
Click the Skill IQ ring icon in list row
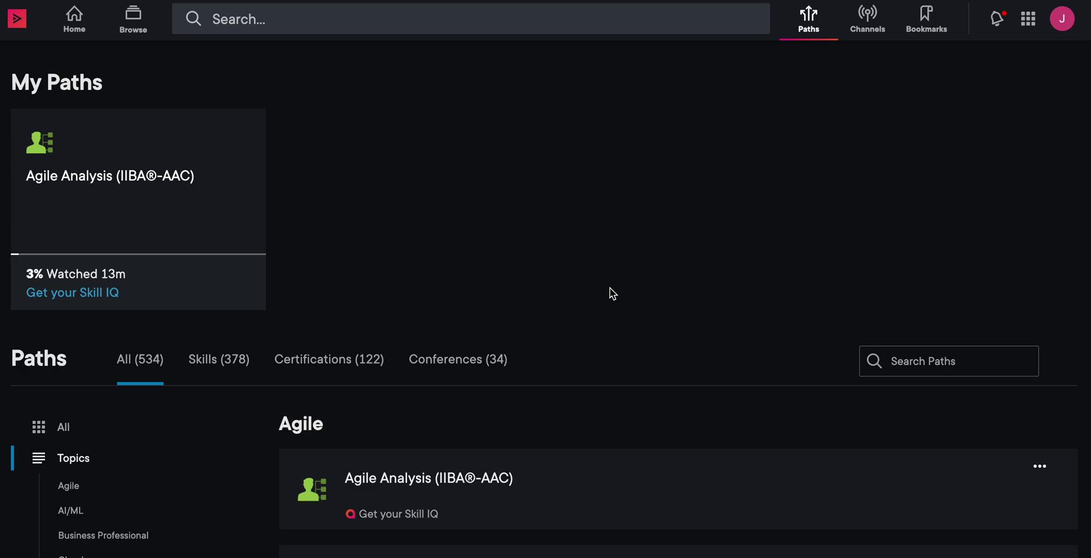coord(351,514)
